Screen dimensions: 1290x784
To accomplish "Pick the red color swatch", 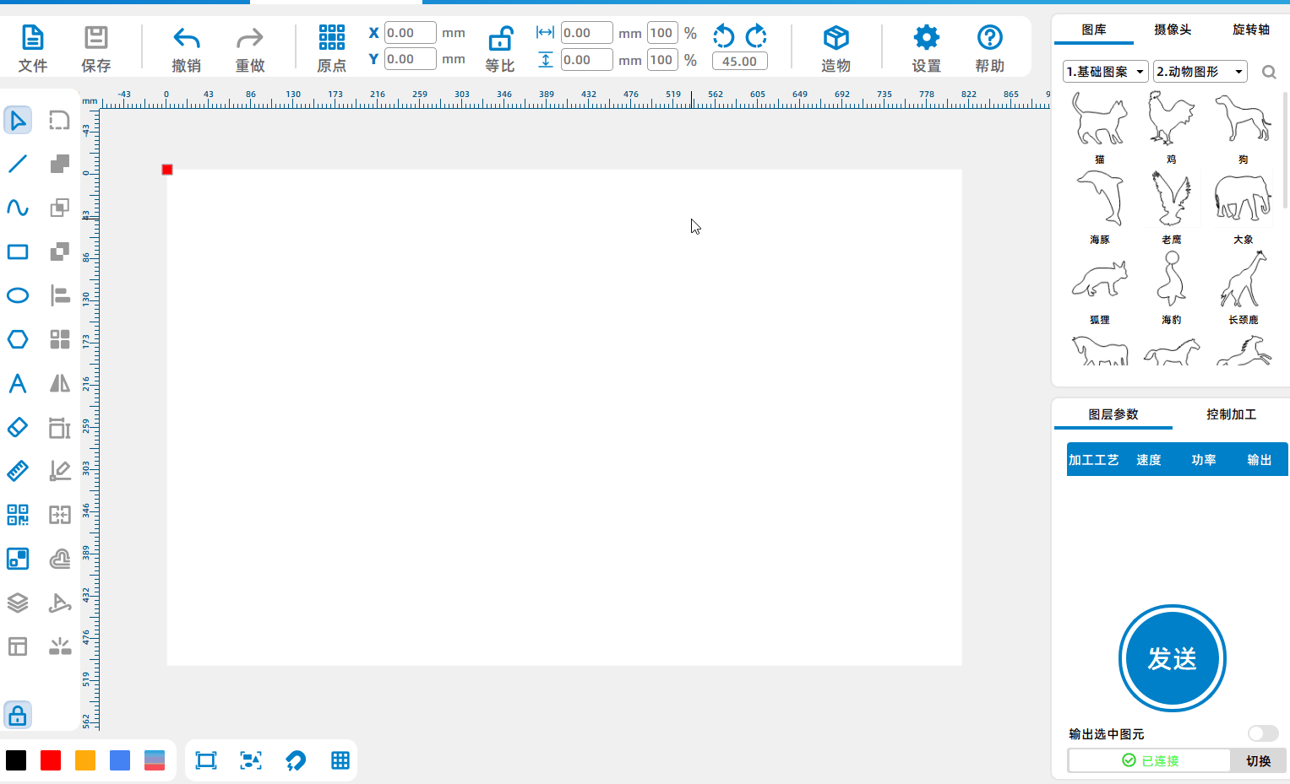I will point(51,760).
